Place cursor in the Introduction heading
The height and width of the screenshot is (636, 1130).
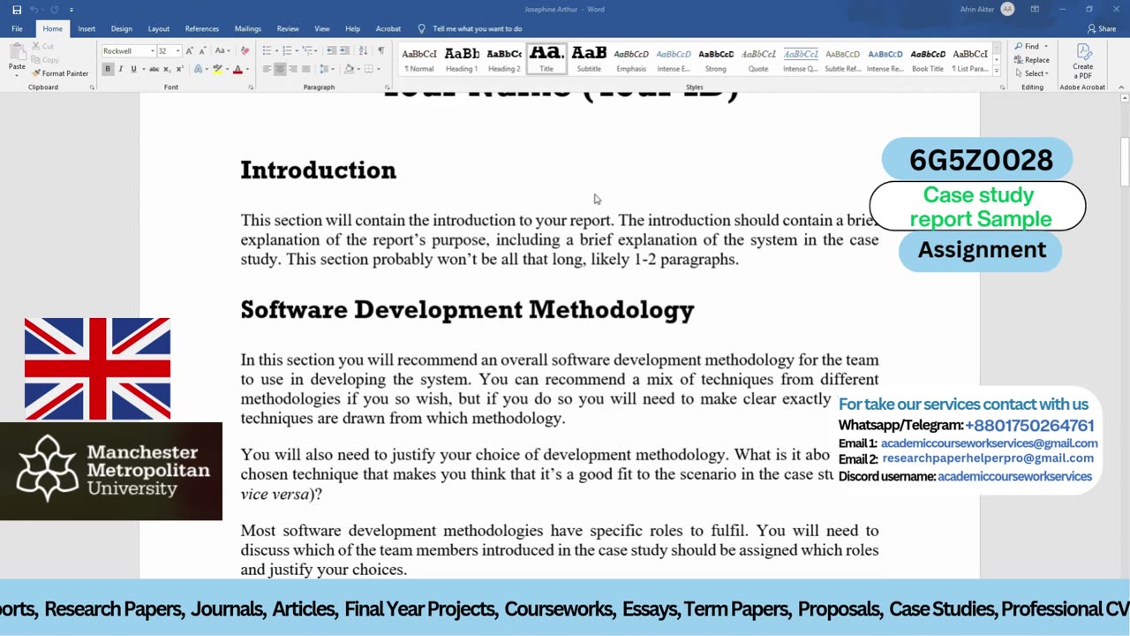[319, 170]
